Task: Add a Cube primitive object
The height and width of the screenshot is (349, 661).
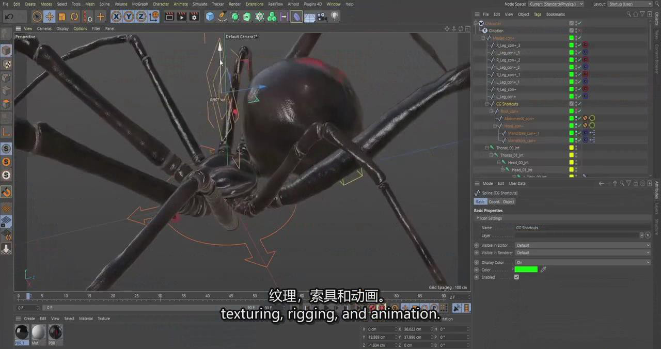Action: pos(210,17)
